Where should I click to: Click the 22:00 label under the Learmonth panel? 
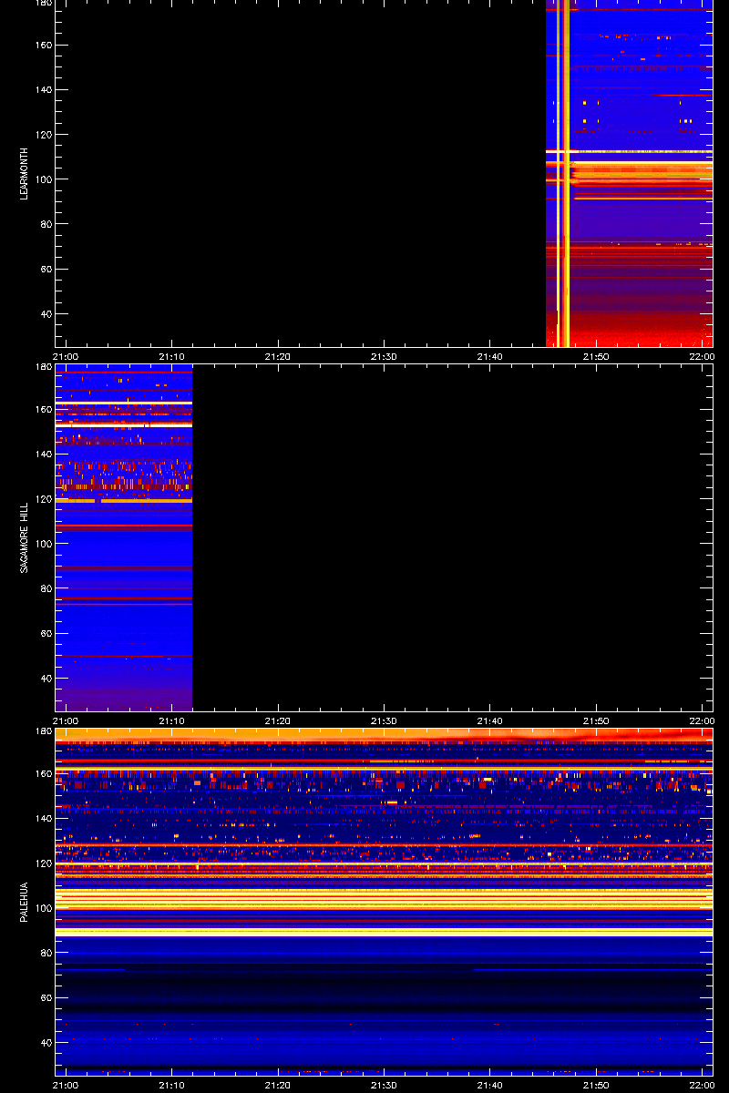tap(703, 357)
